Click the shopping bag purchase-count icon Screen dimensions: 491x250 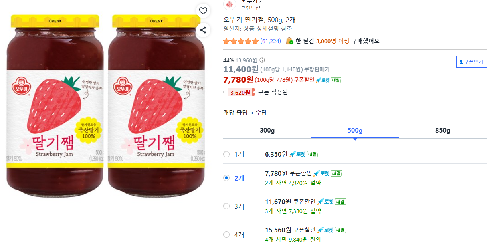click(x=289, y=41)
